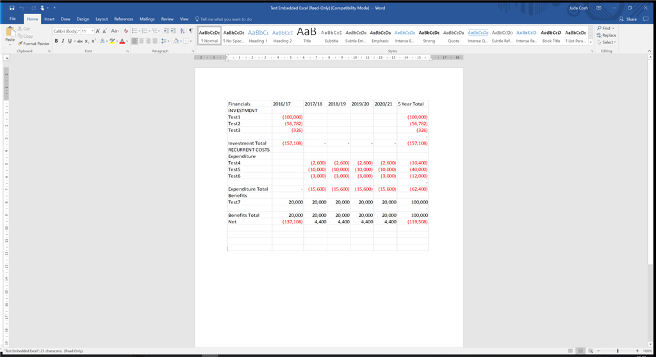
Task: Switch to Read Mode view in status bar
Action: point(570,351)
